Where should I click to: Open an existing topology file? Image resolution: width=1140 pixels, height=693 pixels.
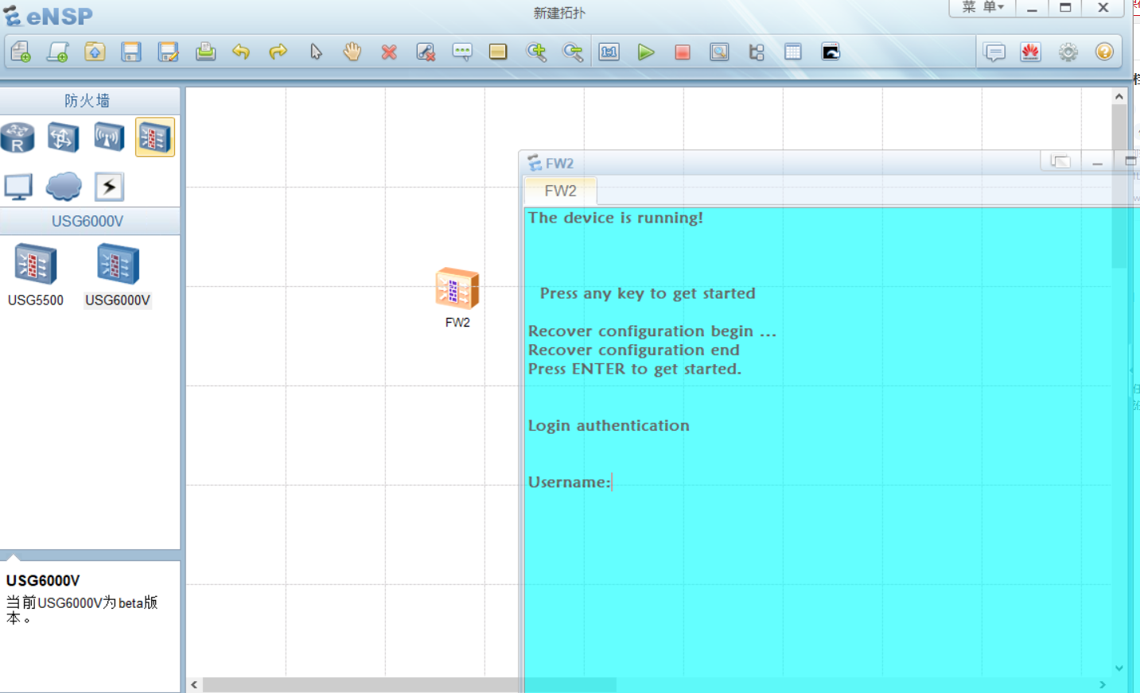95,52
